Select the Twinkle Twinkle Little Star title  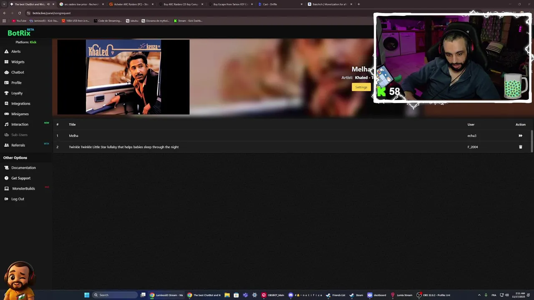(123, 147)
